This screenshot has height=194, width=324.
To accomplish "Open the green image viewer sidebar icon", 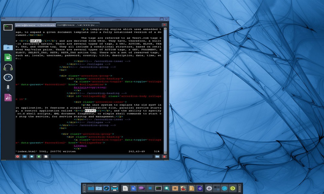I will (8, 57).
